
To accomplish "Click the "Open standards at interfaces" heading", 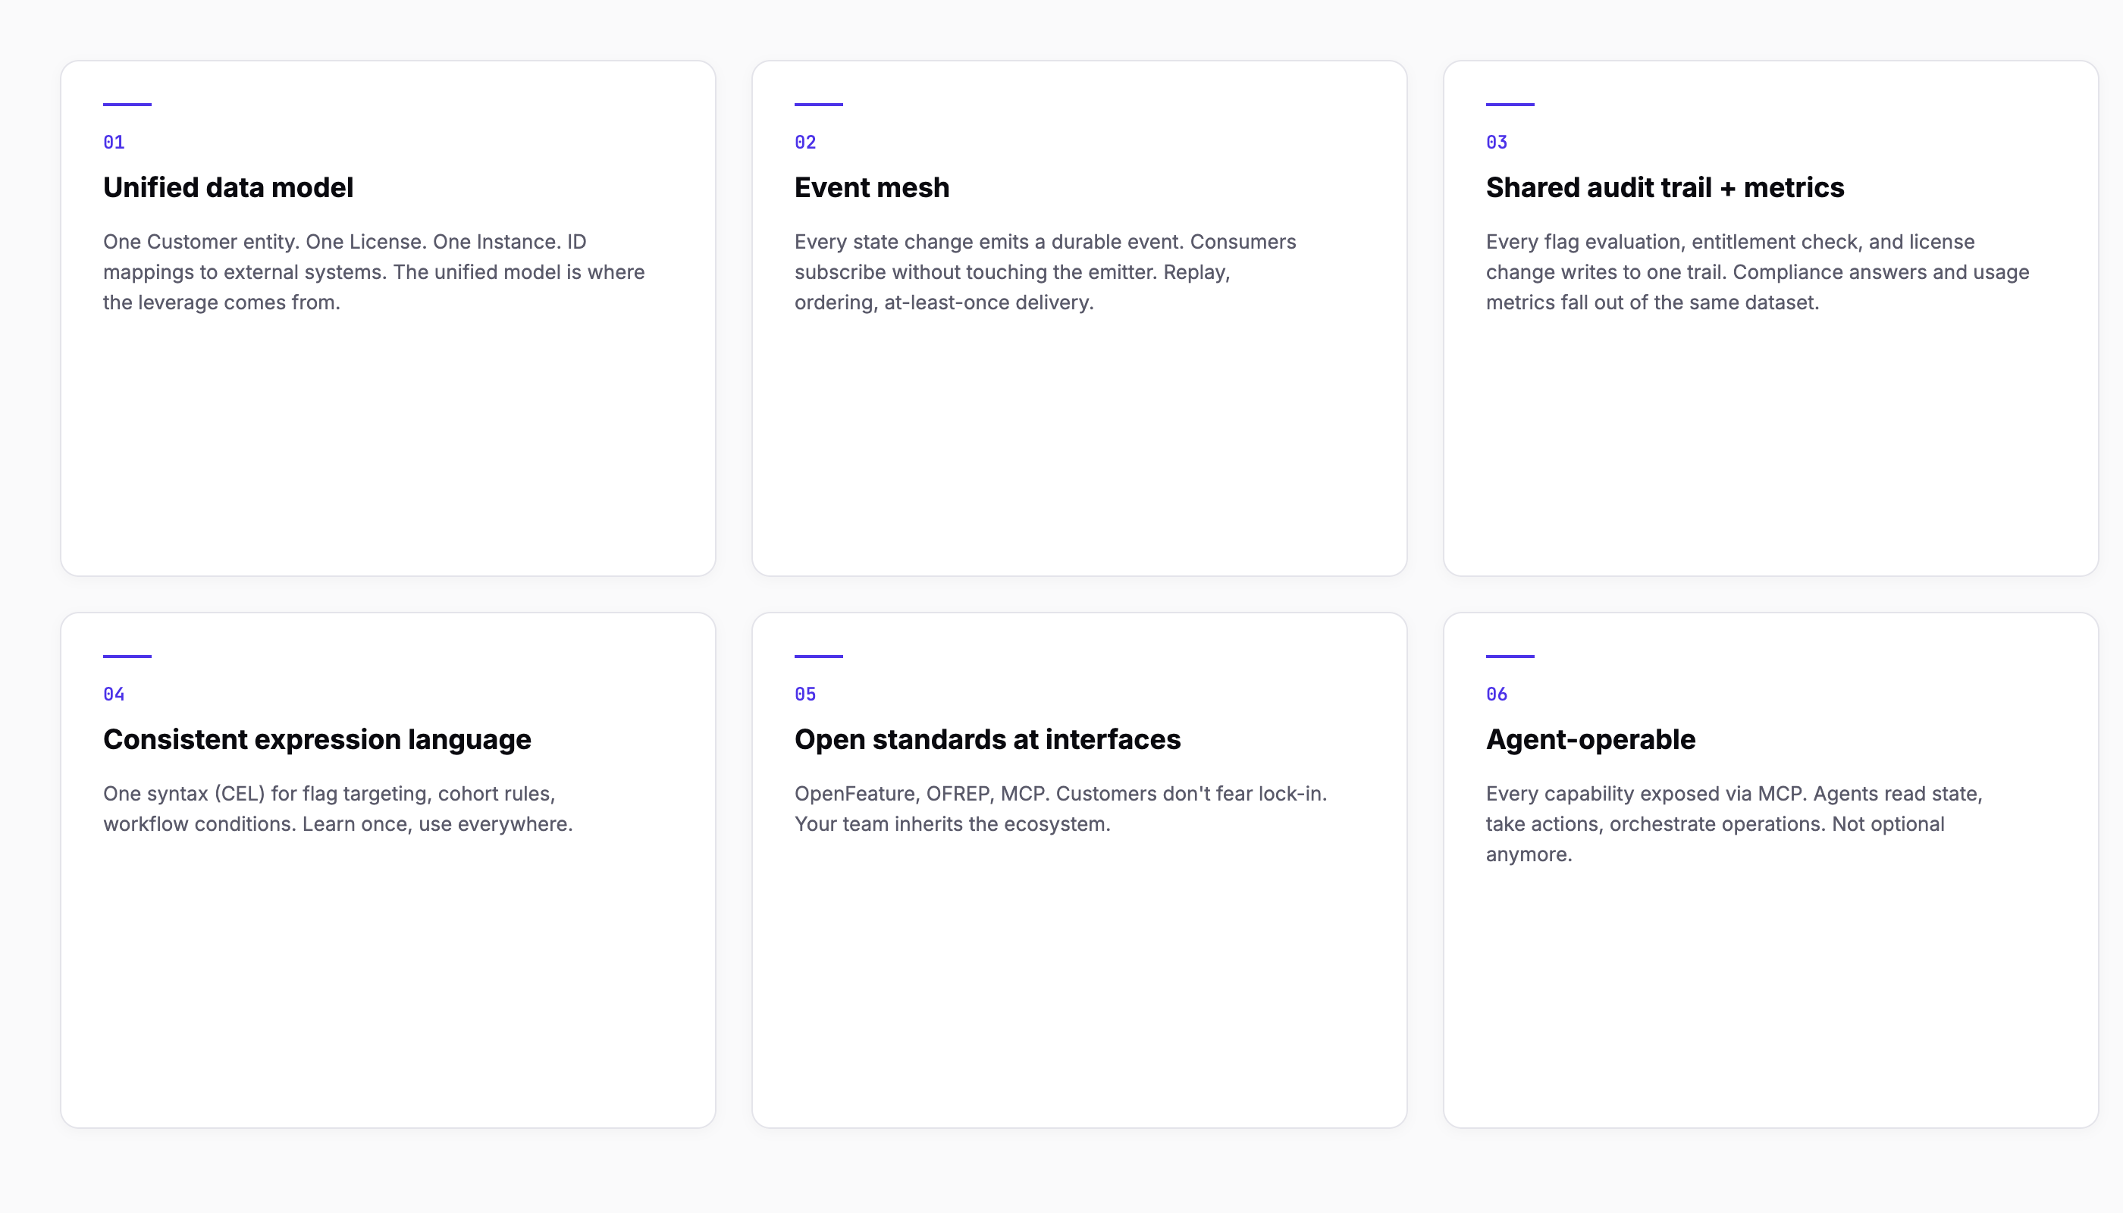I will 987,740.
